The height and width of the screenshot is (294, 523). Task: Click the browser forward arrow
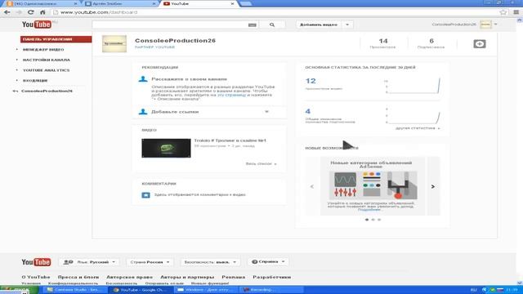click(19, 12)
